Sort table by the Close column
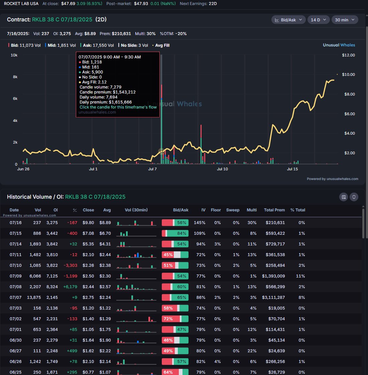 click(x=88, y=210)
